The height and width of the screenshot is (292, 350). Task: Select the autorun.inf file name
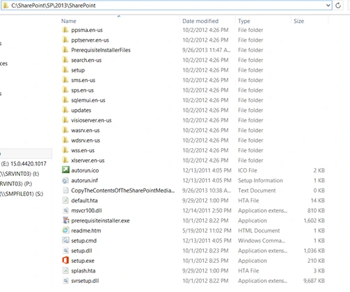[x=84, y=180]
